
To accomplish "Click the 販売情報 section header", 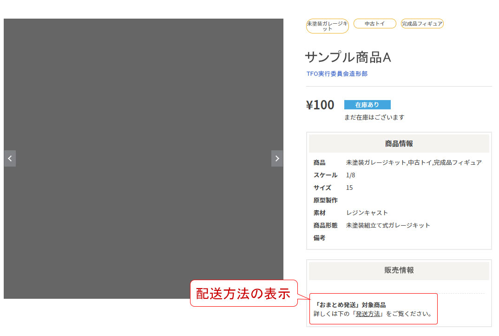I will (x=399, y=270).
